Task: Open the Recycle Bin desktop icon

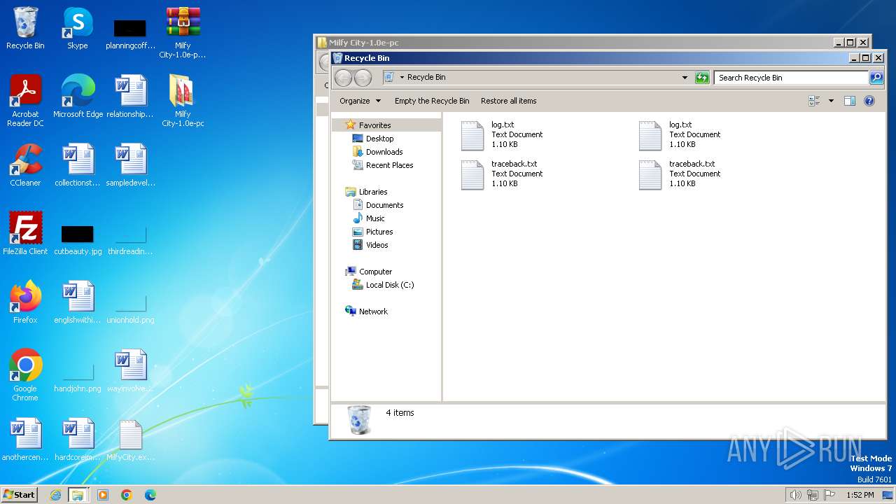Action: (25, 28)
